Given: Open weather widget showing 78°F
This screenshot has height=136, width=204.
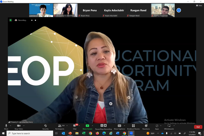Looking at the screenshot, I should (x=150, y=133).
